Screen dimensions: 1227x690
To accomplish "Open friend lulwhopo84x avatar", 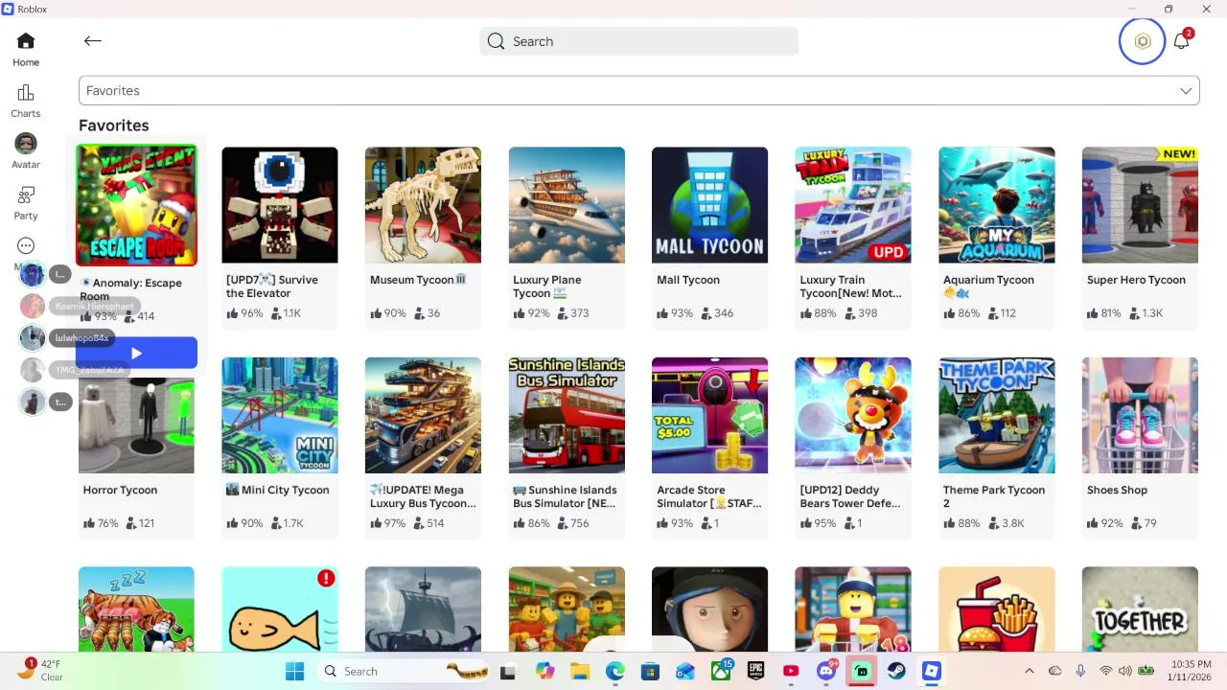I will [x=33, y=338].
